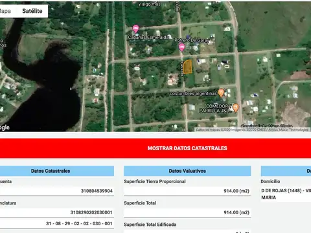Select 914.00 (m2) under Superficie Total
The image size is (311, 233).
pos(236,212)
